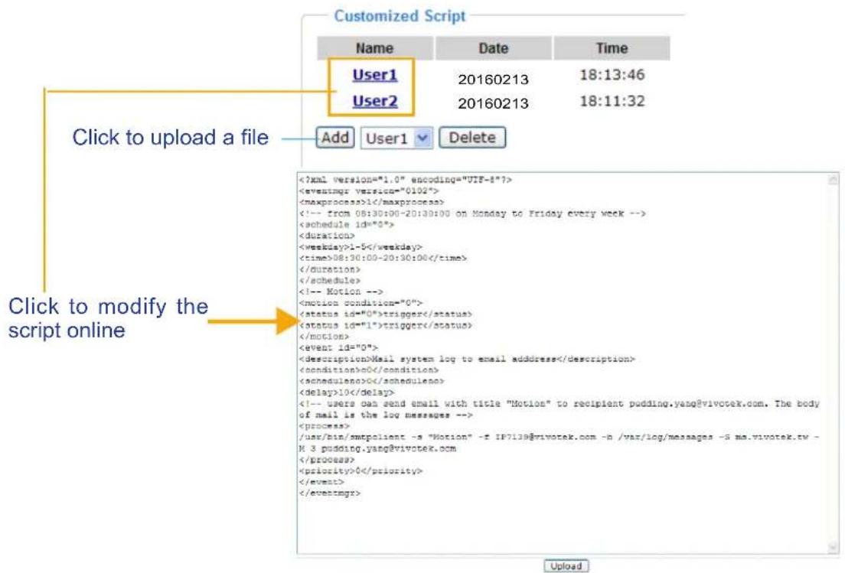Click the motion condition line in script

pyautogui.click(x=361, y=303)
